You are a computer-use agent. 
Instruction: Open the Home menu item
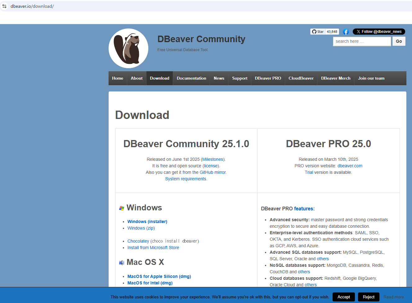118,78
